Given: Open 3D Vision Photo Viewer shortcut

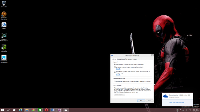Looking at the screenshot, I should (x=4, y=37).
